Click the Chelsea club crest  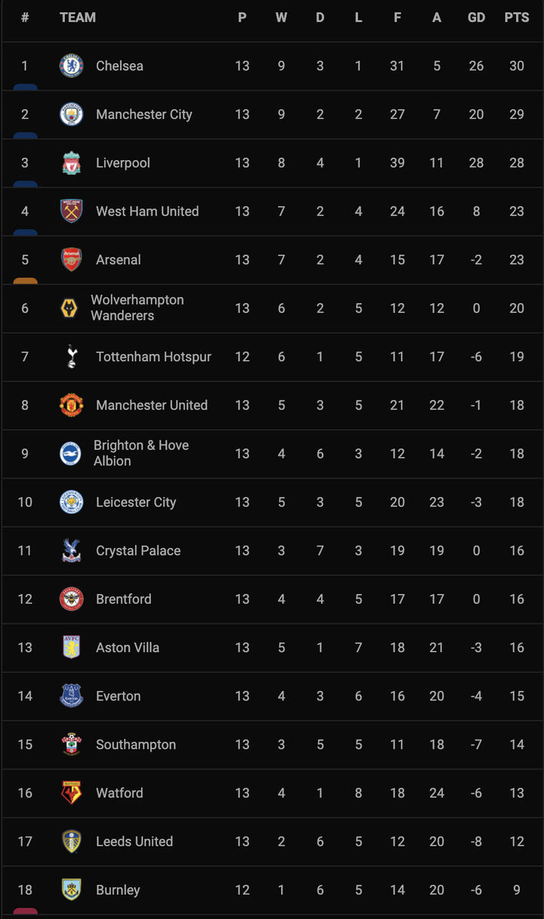tap(72, 66)
